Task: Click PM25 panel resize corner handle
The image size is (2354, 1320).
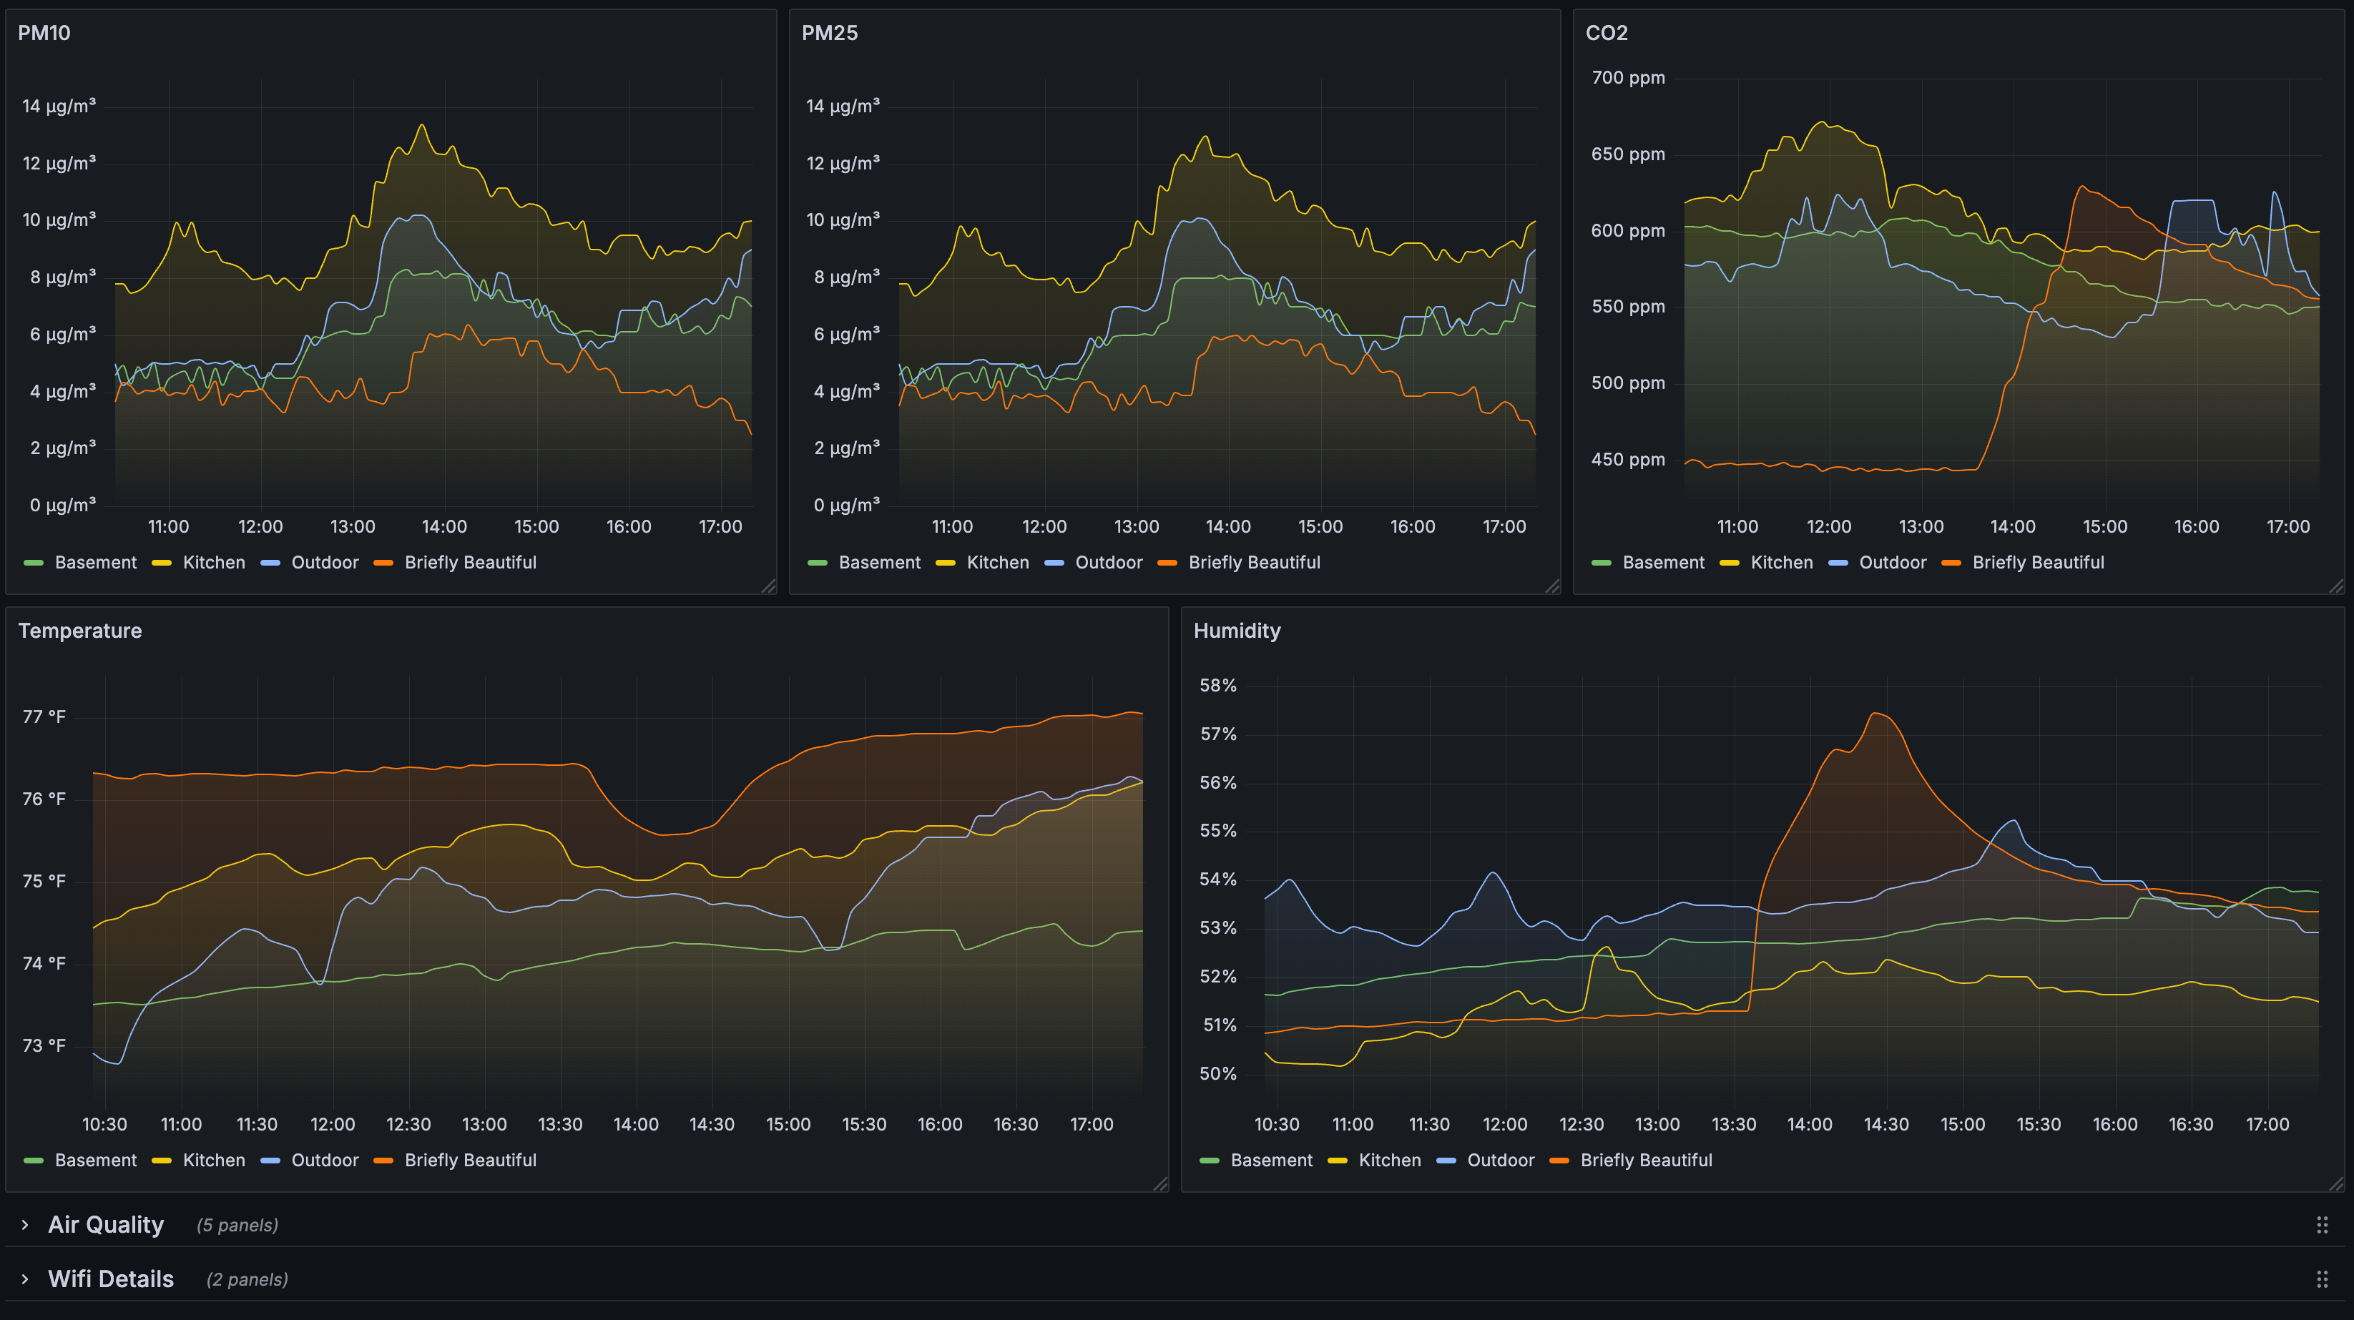Action: pyautogui.click(x=1554, y=586)
